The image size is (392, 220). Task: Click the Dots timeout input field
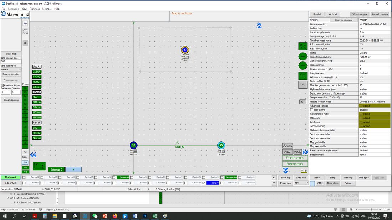pos(11,61)
